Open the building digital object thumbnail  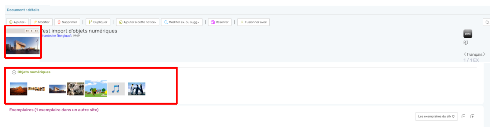click(58, 89)
